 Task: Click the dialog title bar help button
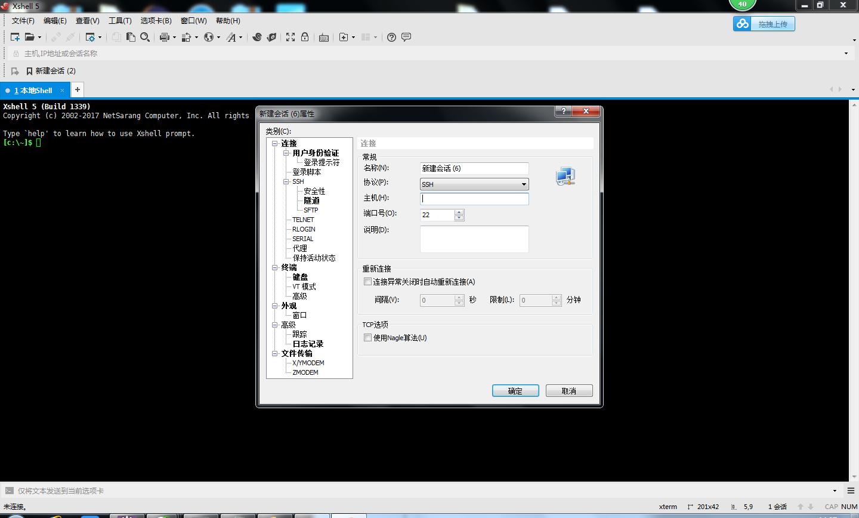coord(563,111)
